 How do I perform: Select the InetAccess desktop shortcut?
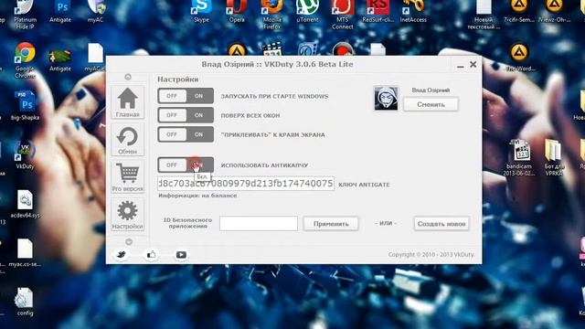pos(413,12)
